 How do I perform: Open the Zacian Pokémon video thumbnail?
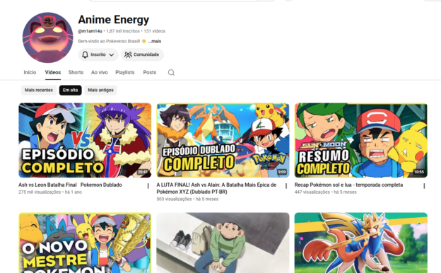click(361, 243)
